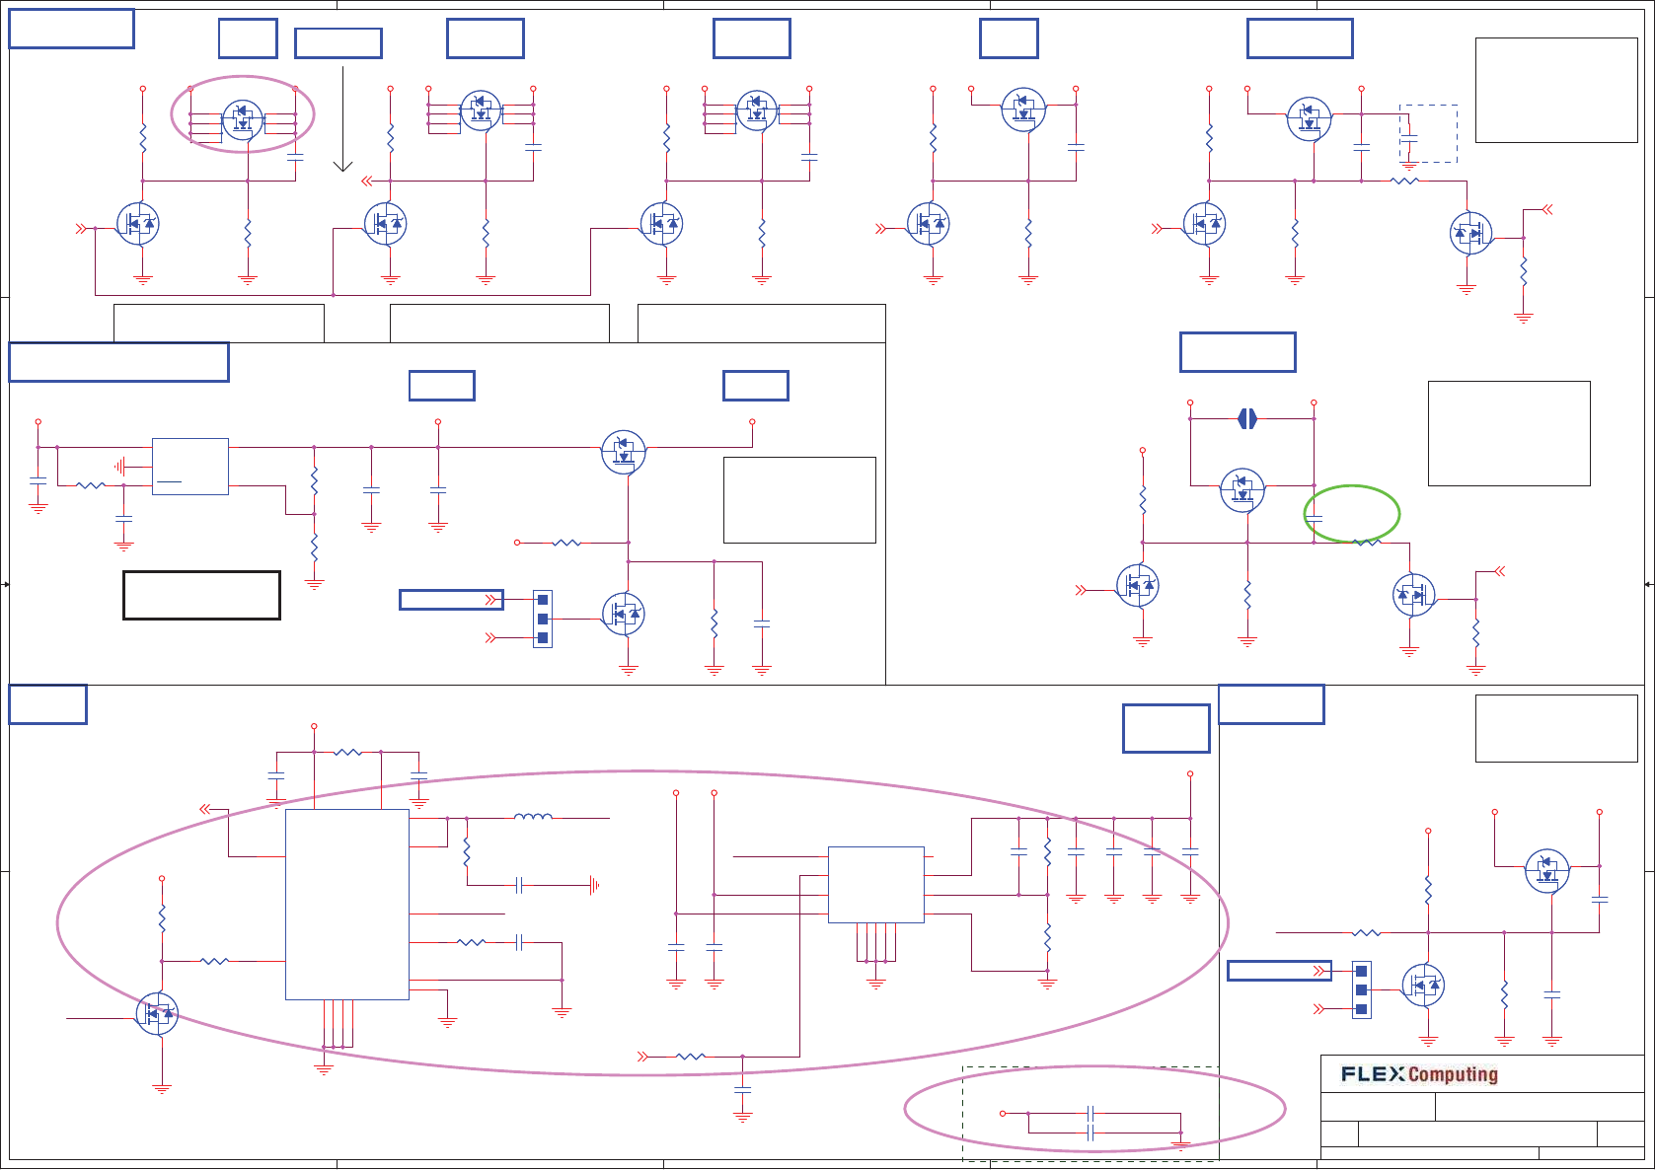Select the MOSFET wired to the regulator-section header

[624, 614]
